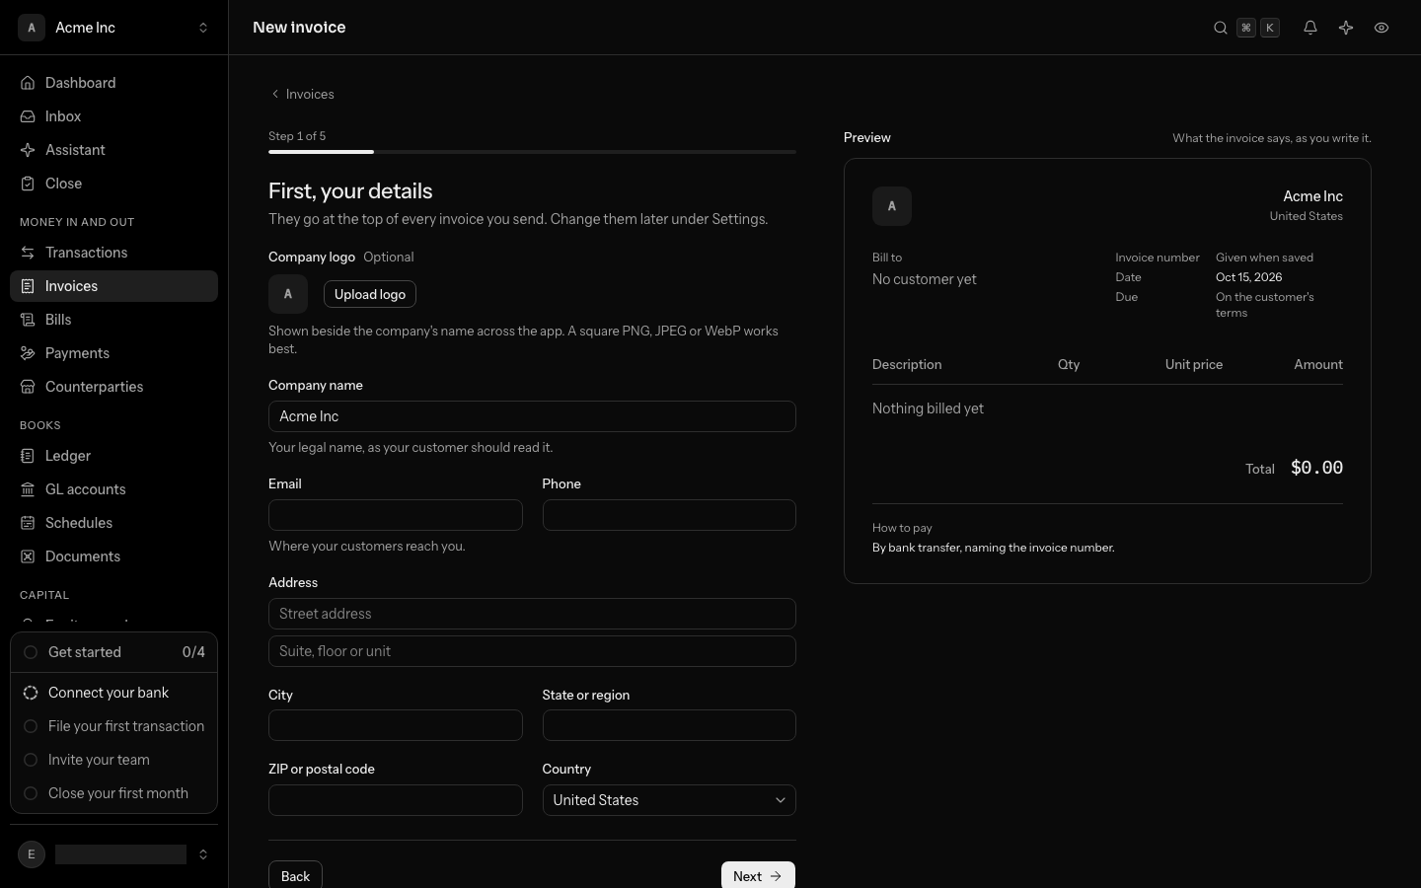
Task: Click the company logo avatar placeholder in form
Action: click(x=288, y=294)
